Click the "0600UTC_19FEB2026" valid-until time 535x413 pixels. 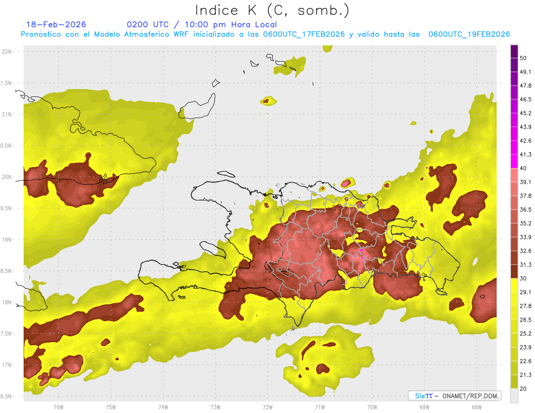[x=469, y=34]
